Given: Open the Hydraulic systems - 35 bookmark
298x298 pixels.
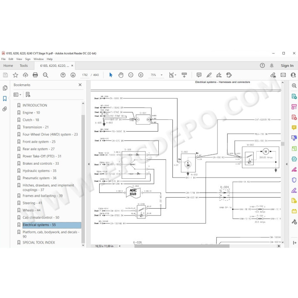Looking at the screenshot, I should click(x=40, y=171).
